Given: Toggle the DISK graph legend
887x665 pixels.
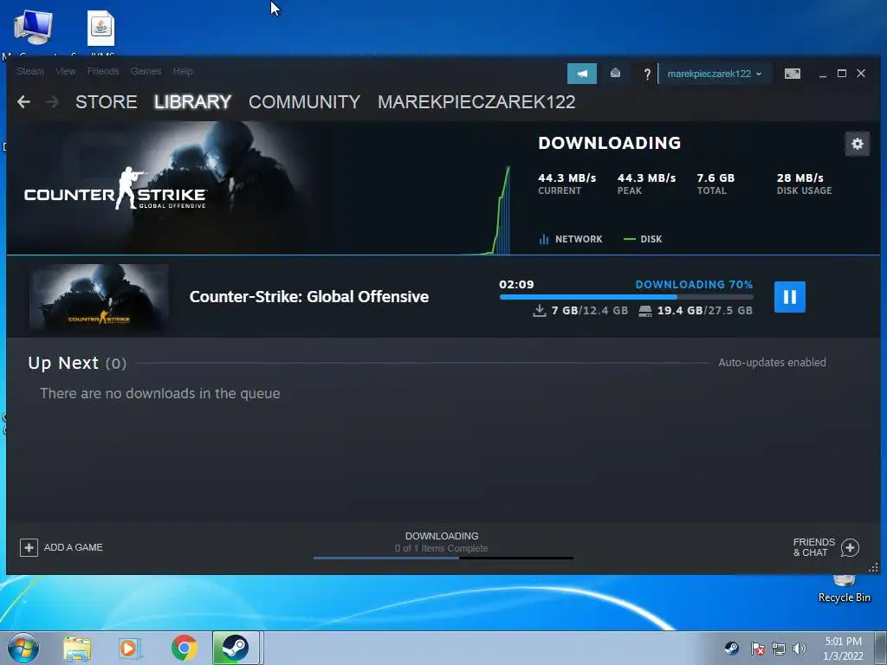Looking at the screenshot, I should coord(643,239).
